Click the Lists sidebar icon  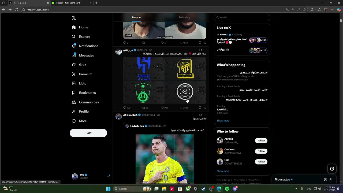(74, 83)
